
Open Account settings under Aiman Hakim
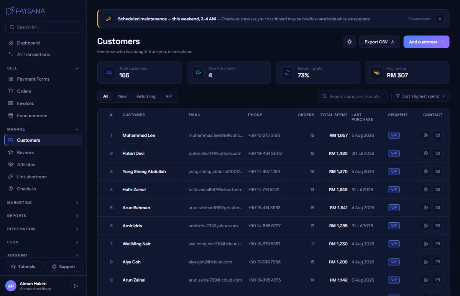point(35,289)
